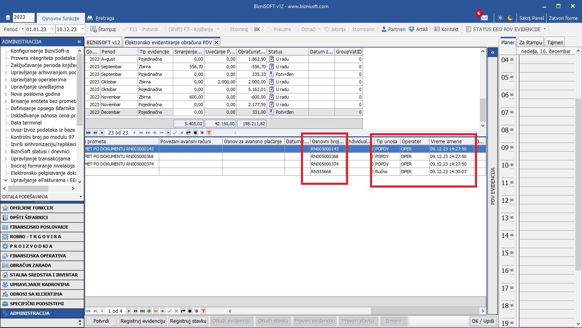Click the OK / Upiši button

click(x=483, y=321)
